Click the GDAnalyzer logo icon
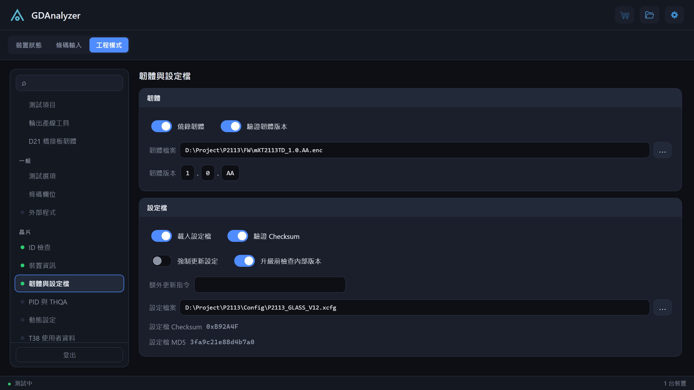694x390 pixels. (x=17, y=15)
